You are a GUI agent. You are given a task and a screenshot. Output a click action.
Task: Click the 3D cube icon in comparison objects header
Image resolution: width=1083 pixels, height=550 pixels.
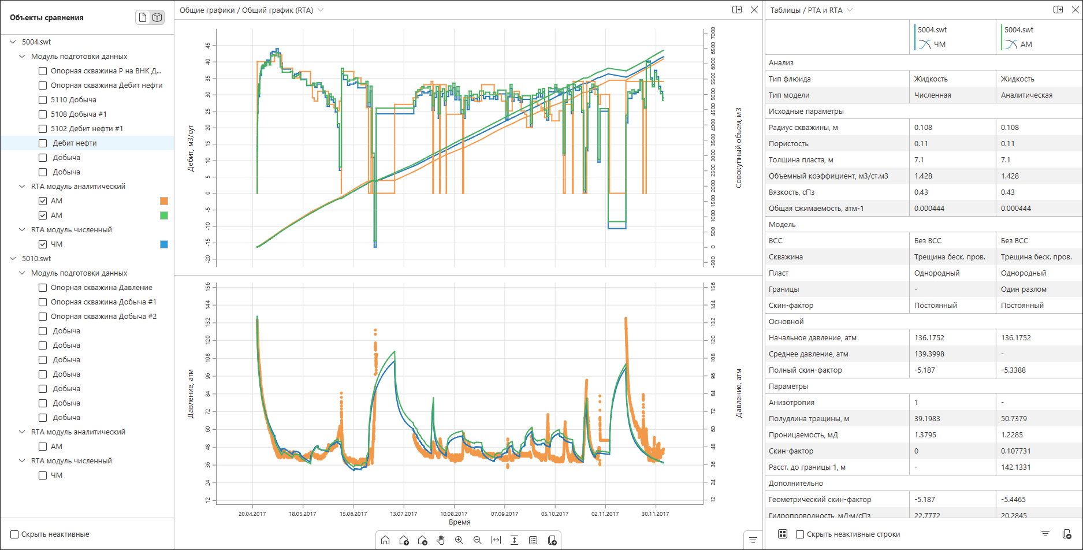pos(157,17)
